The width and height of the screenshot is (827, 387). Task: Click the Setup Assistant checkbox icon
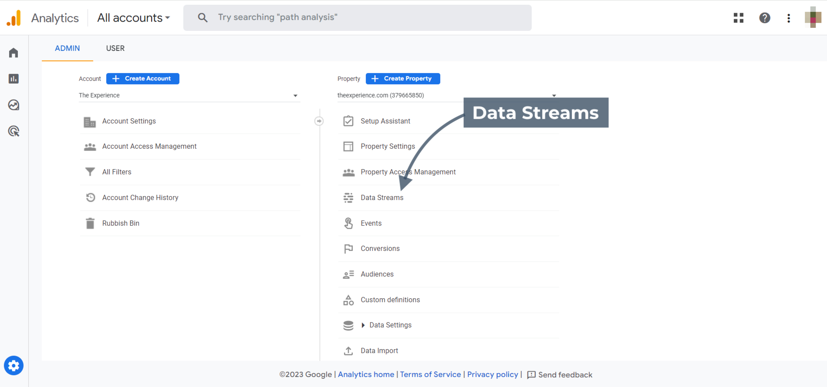click(x=348, y=121)
